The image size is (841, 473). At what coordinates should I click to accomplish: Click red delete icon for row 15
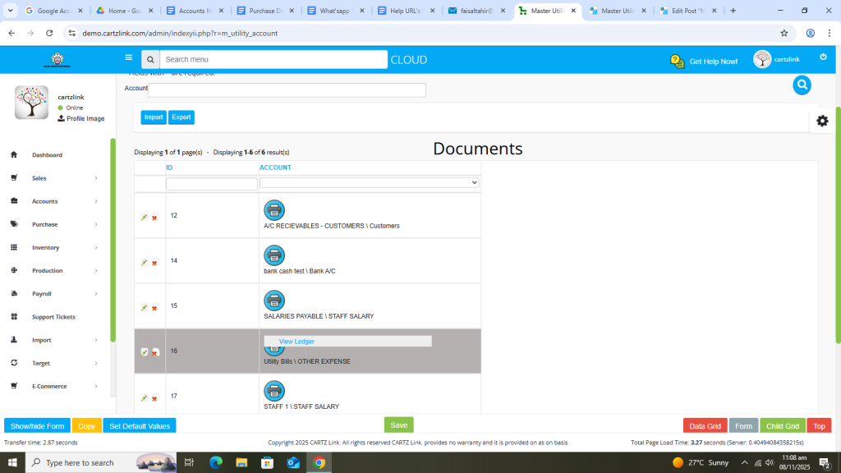click(x=154, y=308)
